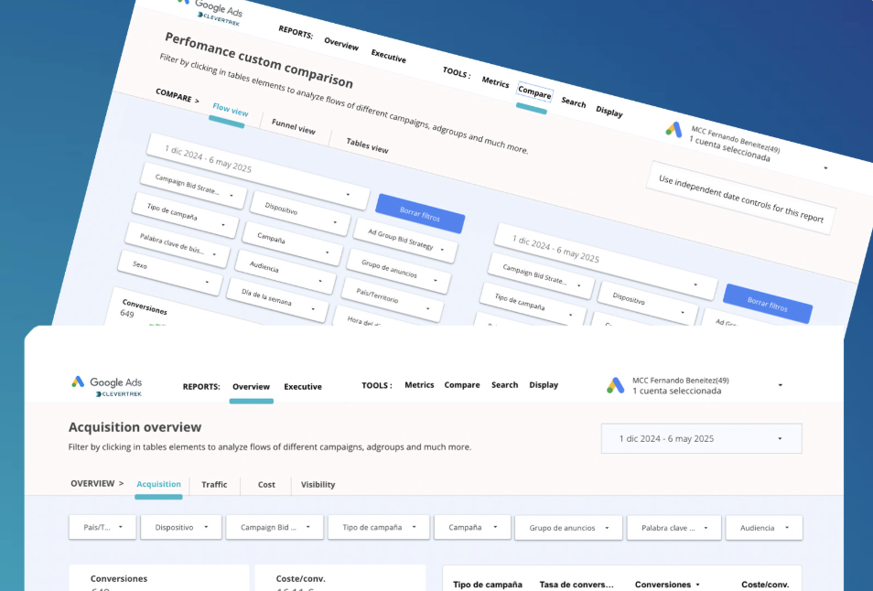This screenshot has width=873, height=591.
Task: Open the Search tool in Acquisition window
Action: pyautogui.click(x=504, y=385)
